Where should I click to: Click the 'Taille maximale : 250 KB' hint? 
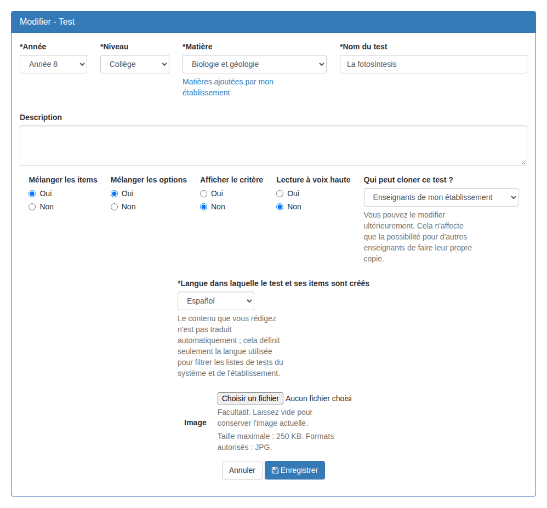tap(276, 442)
